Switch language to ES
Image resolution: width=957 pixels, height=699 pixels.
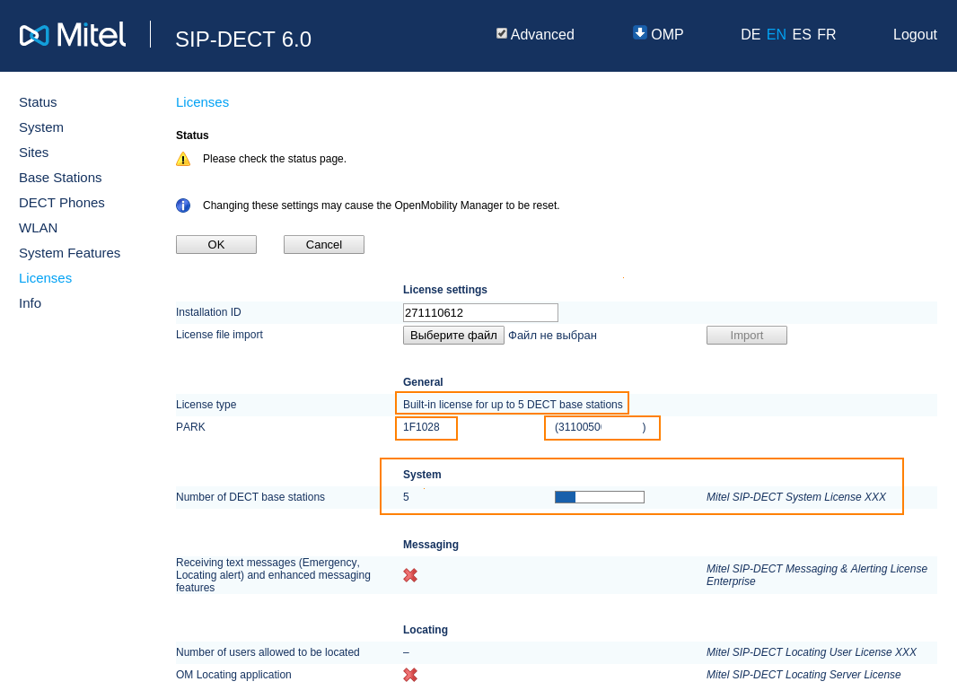802,35
